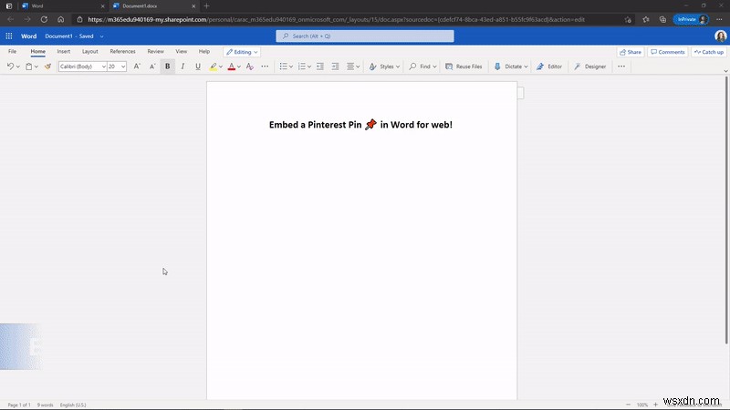Open the Editing mode dropdown
Screen dimensions: 730x410
242,52
